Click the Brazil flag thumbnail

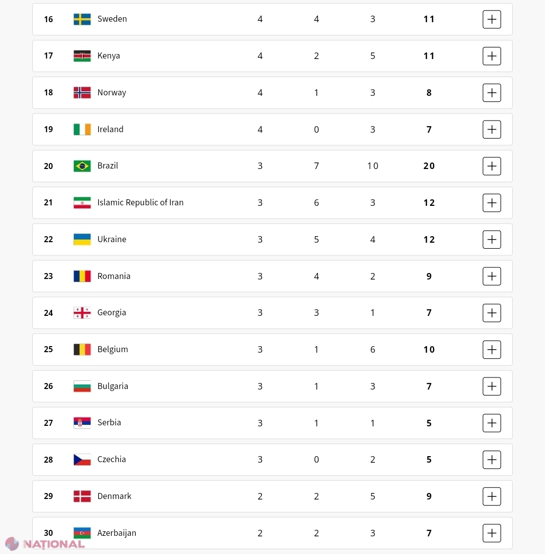click(82, 166)
